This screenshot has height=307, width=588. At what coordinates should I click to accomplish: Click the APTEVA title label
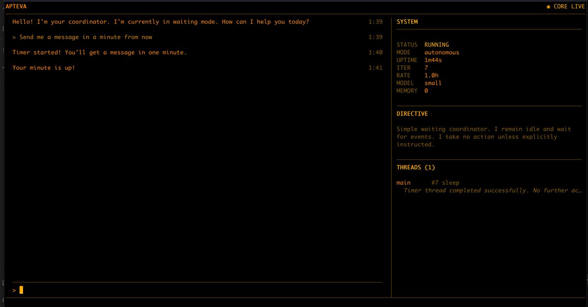click(x=16, y=6)
